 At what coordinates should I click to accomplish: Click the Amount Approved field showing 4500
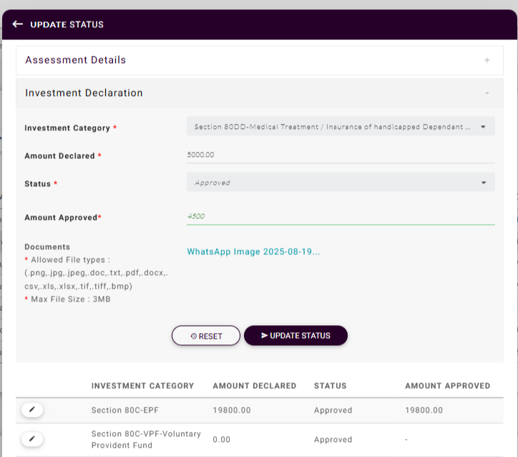pos(341,216)
